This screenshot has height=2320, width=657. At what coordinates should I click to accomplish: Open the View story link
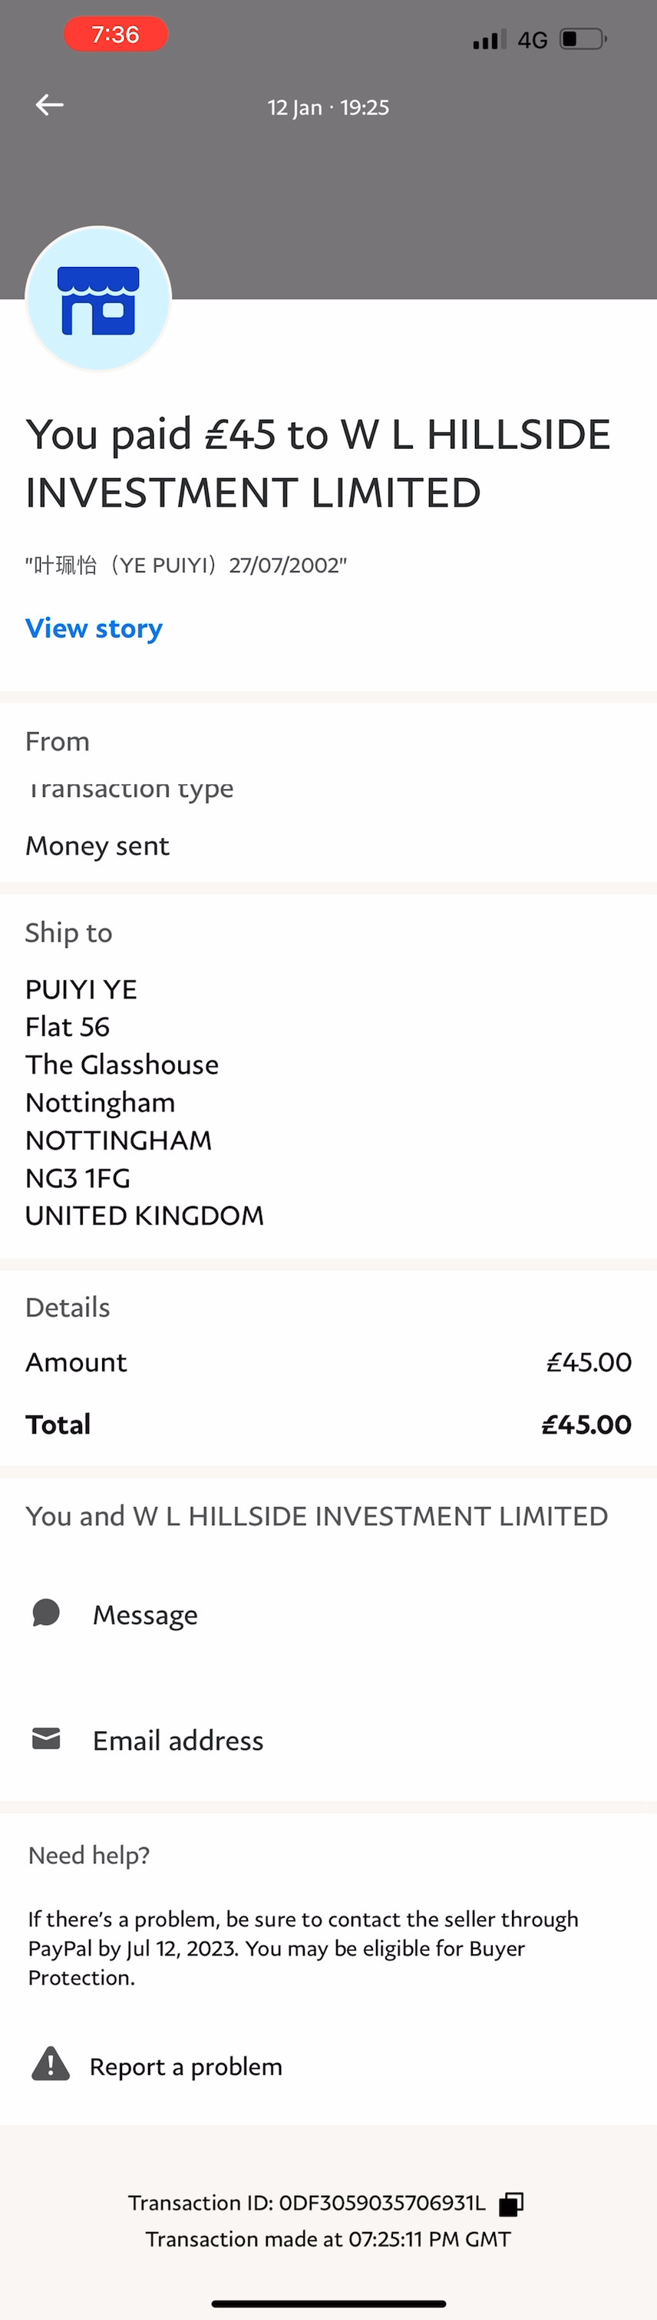coord(94,628)
